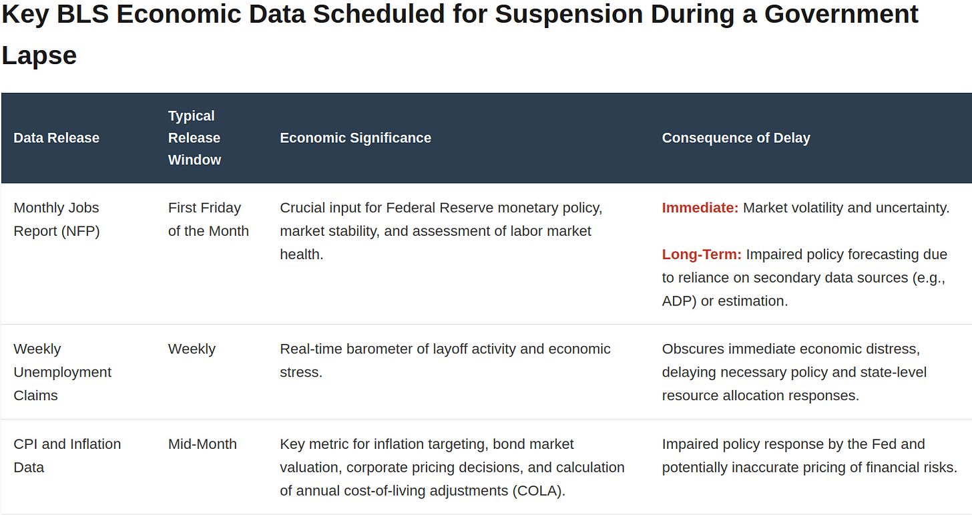Click the First Friday of the Month cell
The width and height of the screenshot is (972, 515).
tap(208, 220)
